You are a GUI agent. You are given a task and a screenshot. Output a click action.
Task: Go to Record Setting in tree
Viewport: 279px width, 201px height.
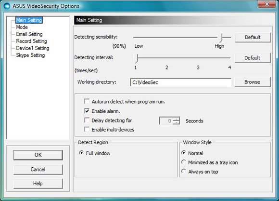(x=31, y=41)
